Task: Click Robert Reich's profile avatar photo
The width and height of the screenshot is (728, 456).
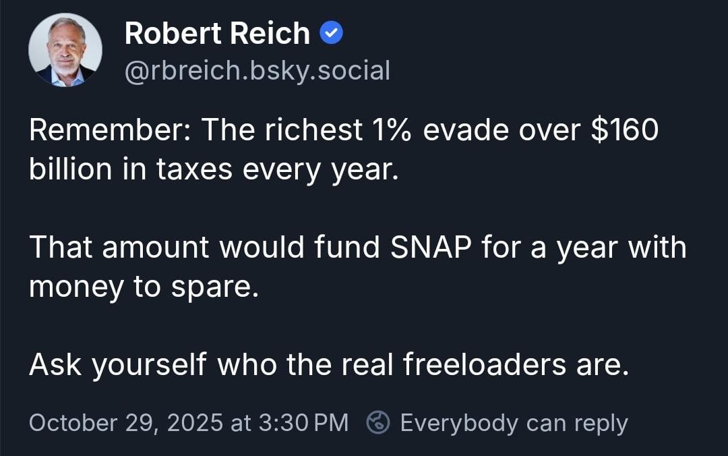Action: click(x=65, y=50)
